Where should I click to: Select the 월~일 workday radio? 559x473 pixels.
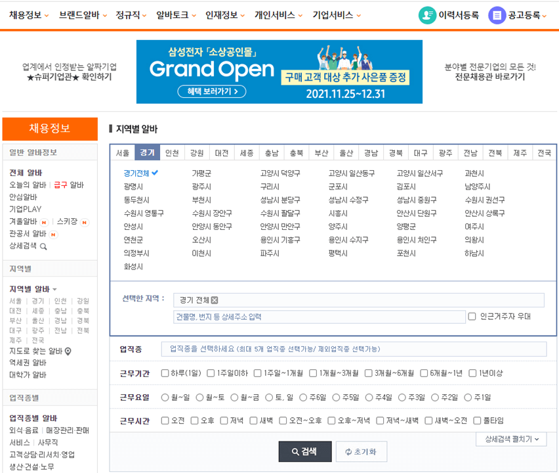tap(165, 397)
